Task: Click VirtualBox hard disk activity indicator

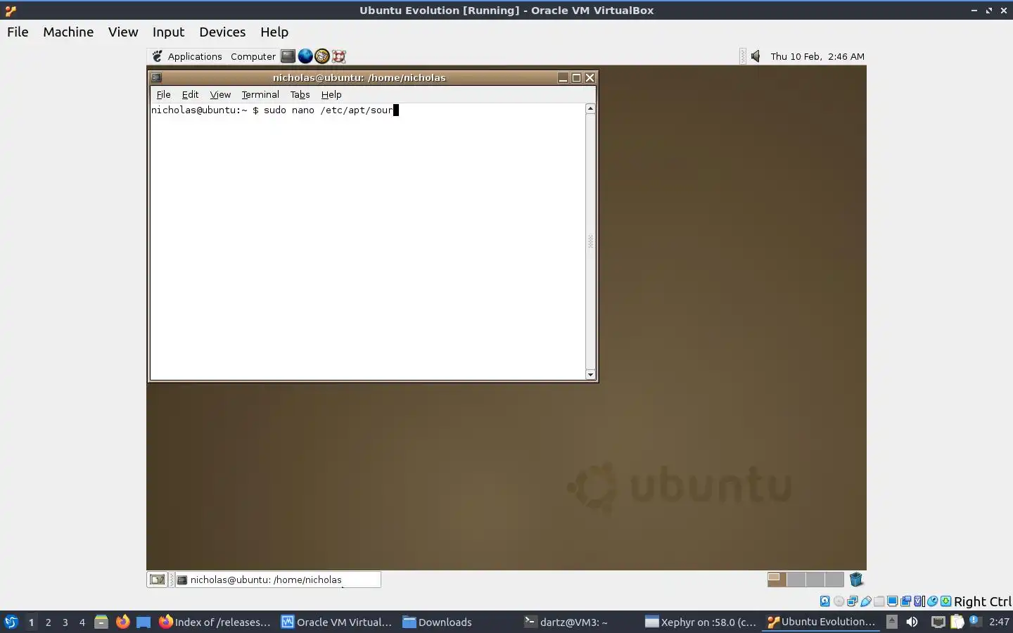Action: tap(824, 601)
